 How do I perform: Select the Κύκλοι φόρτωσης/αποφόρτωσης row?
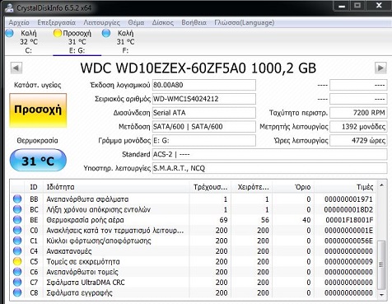click(x=194, y=241)
